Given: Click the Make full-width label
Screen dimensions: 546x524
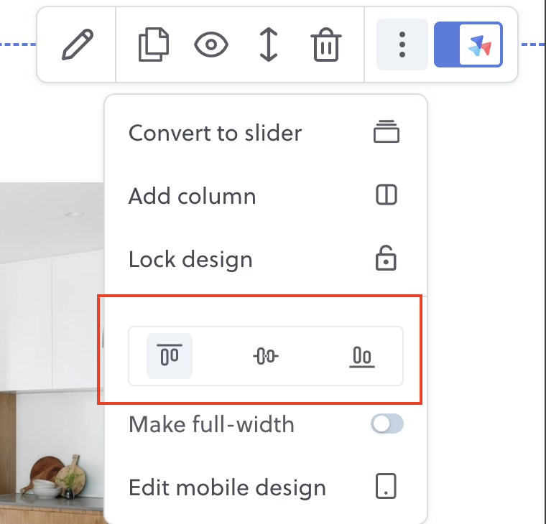Looking at the screenshot, I should (x=211, y=424).
